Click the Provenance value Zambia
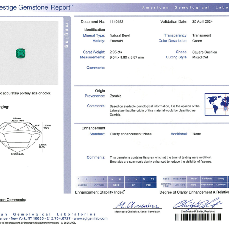The image size is (229, 229). 116,96
